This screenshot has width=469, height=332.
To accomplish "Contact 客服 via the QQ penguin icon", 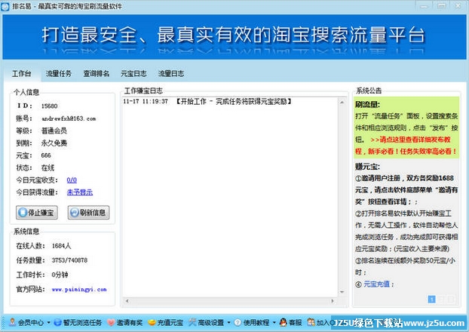I will pos(284,322).
